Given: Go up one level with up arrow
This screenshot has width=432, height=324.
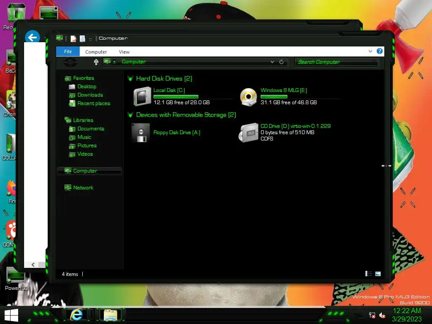Looking at the screenshot, I should click(96, 62).
